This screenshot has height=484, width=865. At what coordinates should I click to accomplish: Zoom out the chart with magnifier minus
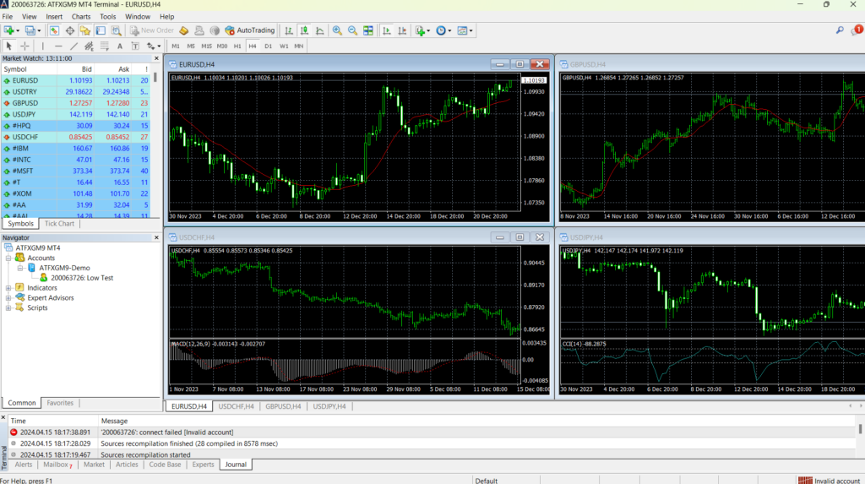[x=352, y=31]
